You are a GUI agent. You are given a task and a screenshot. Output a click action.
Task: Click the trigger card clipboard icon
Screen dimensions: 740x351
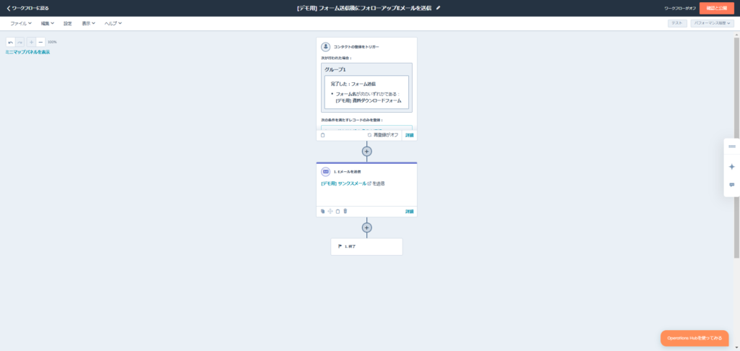click(x=323, y=135)
